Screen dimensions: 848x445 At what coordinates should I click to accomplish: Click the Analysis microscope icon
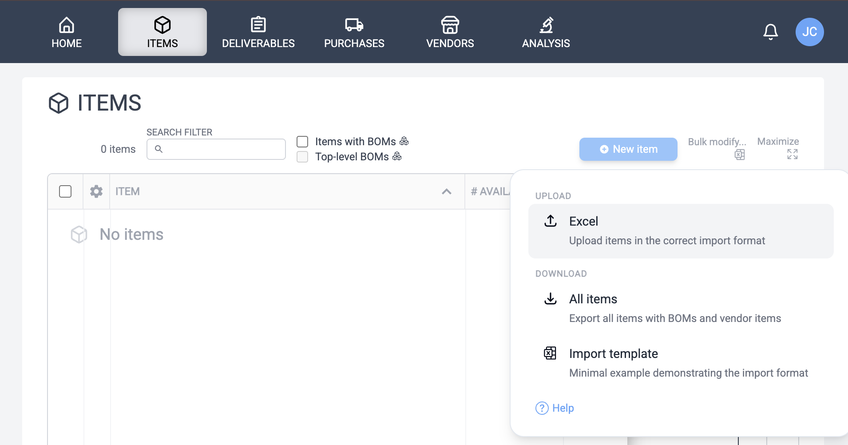pos(546,25)
